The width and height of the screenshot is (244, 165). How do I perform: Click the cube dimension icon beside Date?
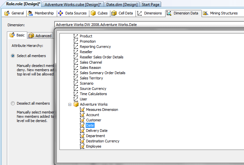(82, 125)
